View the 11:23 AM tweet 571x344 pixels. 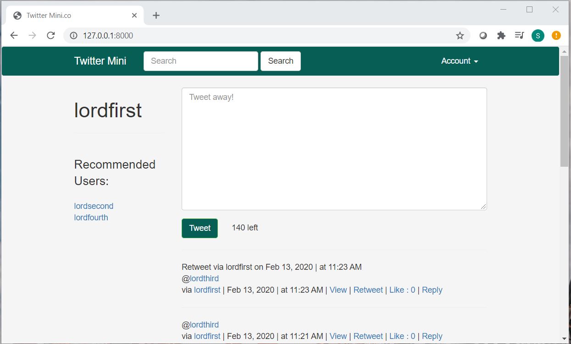[338, 290]
